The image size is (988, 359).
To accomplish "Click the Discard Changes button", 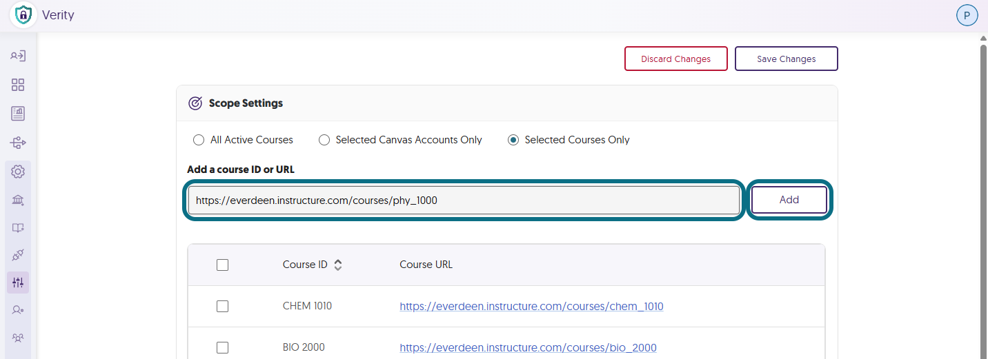I will pyautogui.click(x=676, y=59).
